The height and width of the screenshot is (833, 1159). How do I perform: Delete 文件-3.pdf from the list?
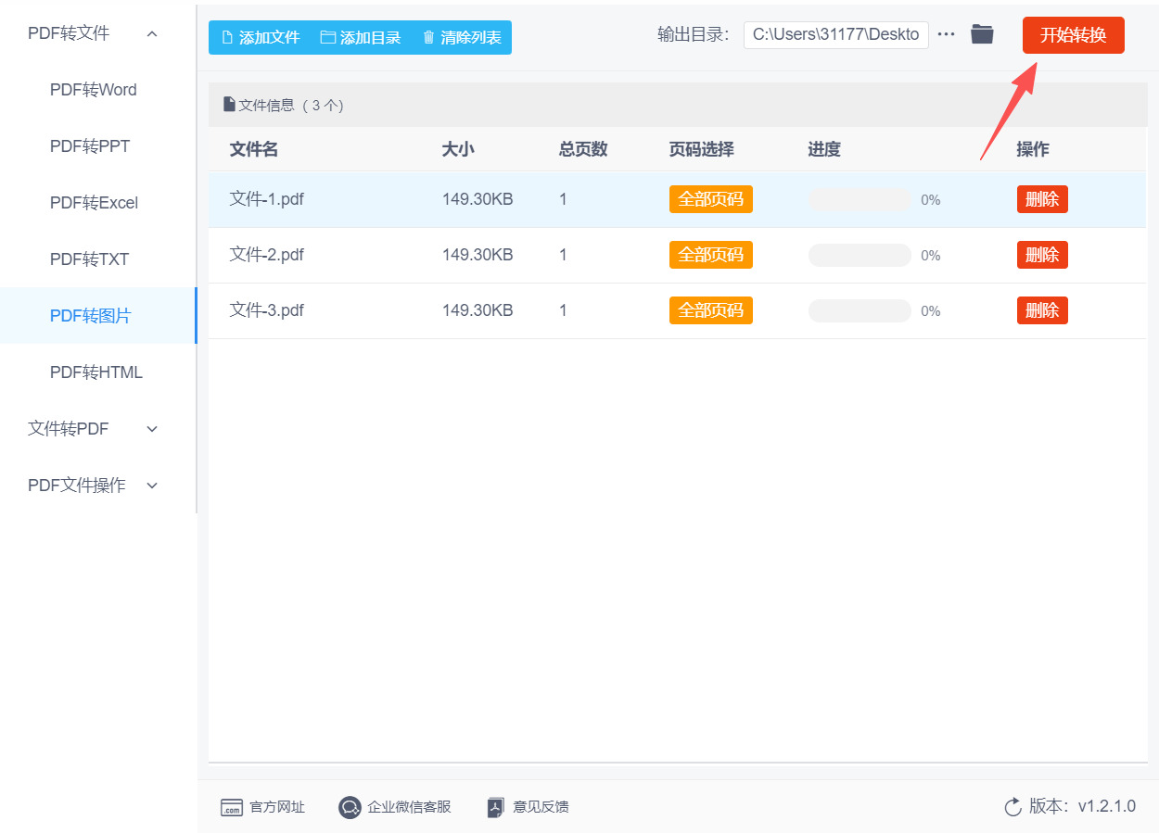1042,310
